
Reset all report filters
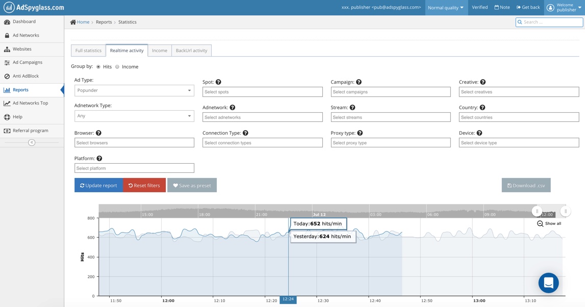pyautogui.click(x=144, y=185)
